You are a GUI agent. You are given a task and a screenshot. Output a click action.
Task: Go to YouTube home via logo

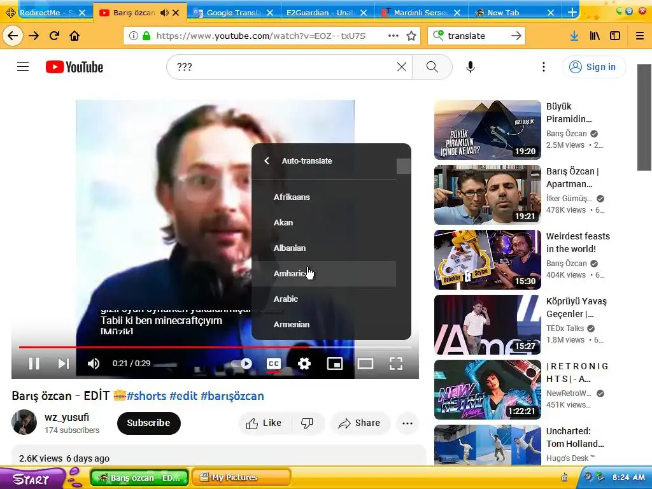pos(74,67)
